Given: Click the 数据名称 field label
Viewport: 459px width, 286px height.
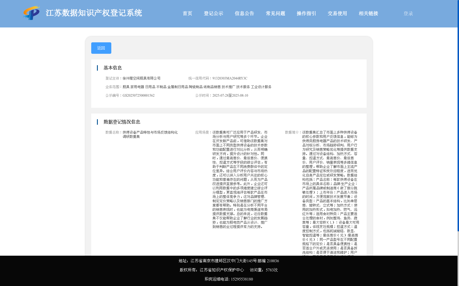Looking at the screenshot, I should coord(114,132).
